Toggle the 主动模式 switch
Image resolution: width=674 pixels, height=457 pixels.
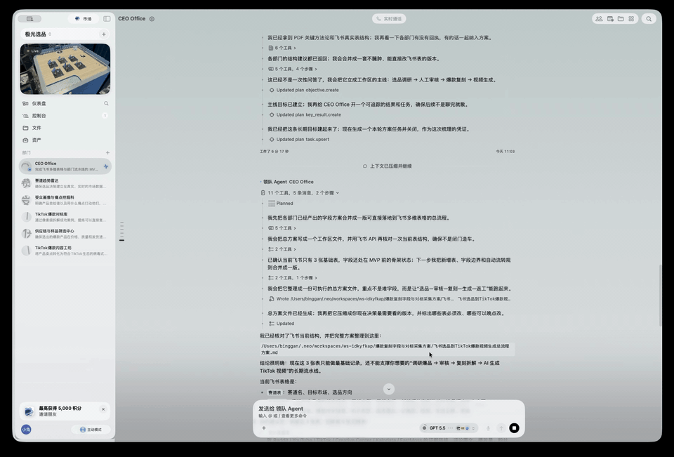tap(91, 429)
